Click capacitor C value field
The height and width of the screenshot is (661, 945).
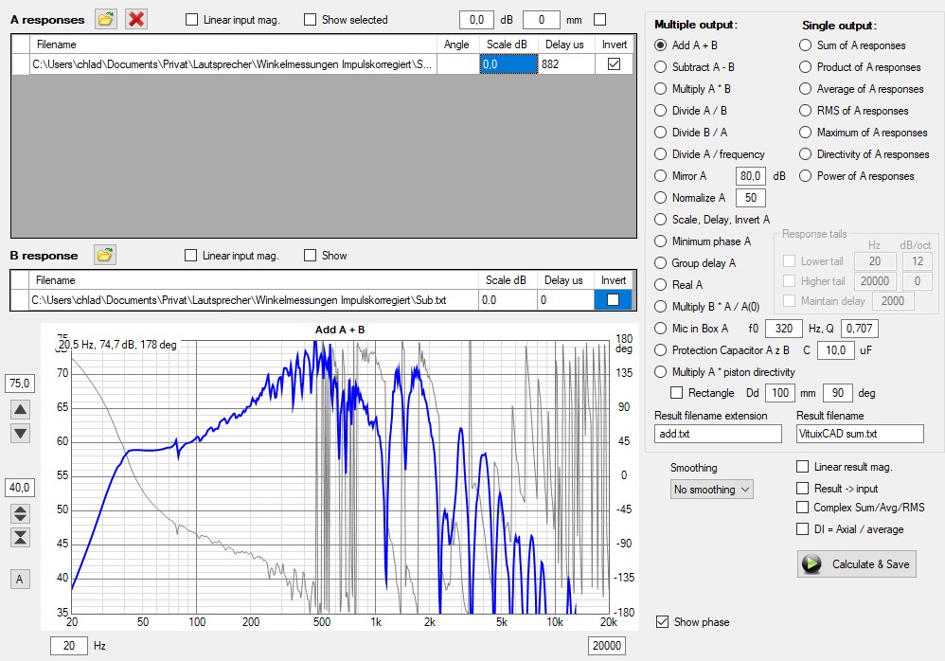click(835, 350)
